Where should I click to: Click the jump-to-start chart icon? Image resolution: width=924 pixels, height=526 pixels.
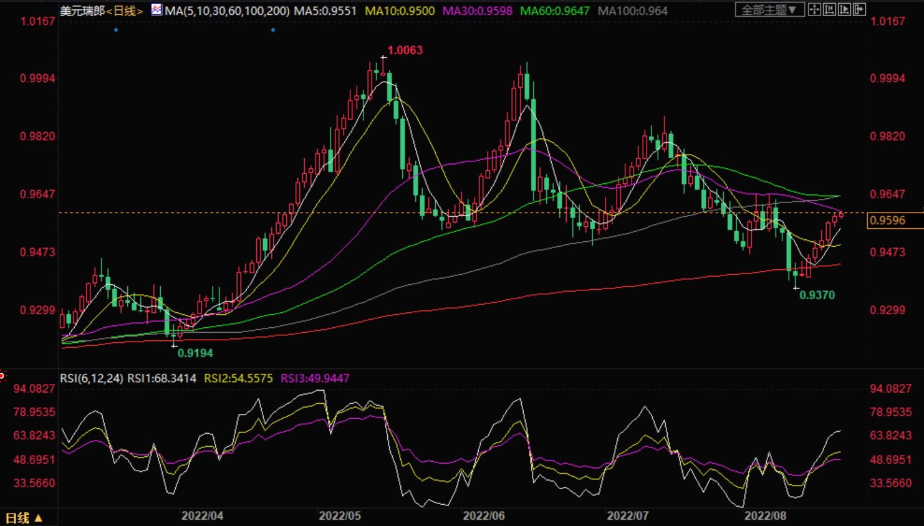coord(829,10)
